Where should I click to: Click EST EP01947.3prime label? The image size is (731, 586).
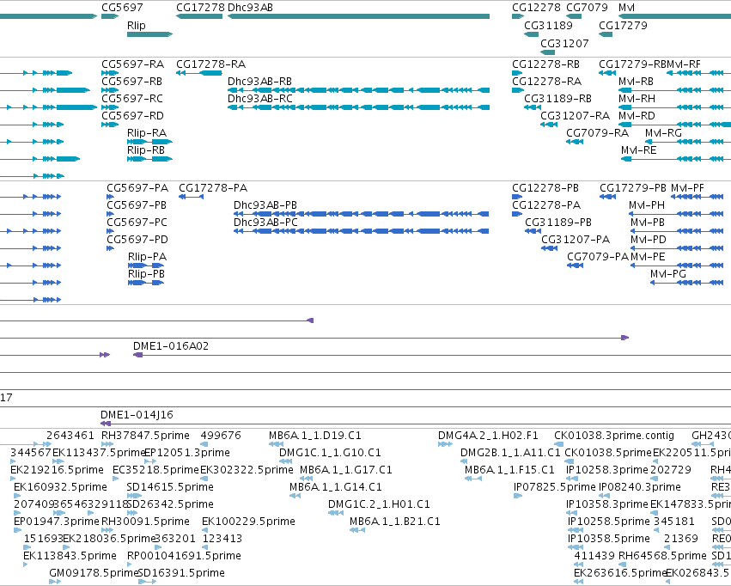tap(57, 522)
